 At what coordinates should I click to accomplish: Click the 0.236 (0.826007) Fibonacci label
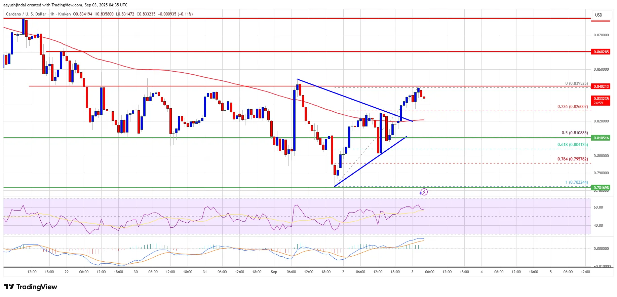point(573,107)
